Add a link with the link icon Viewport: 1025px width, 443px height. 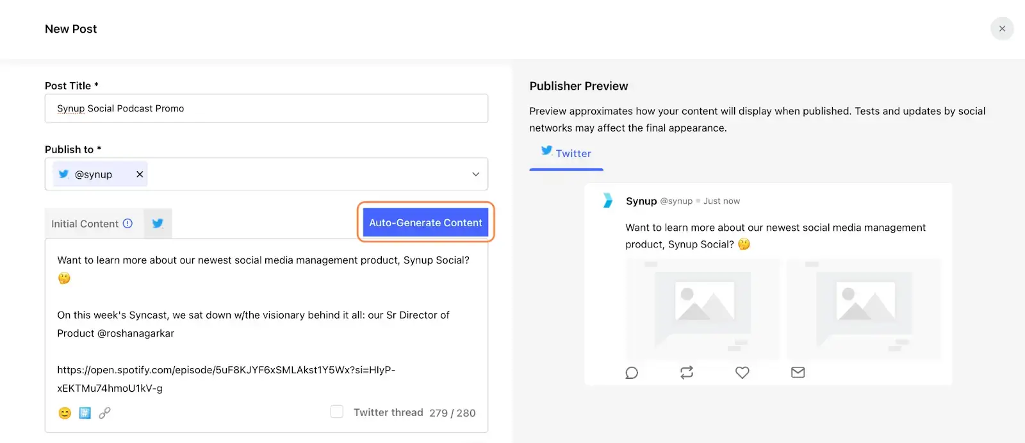click(x=104, y=413)
